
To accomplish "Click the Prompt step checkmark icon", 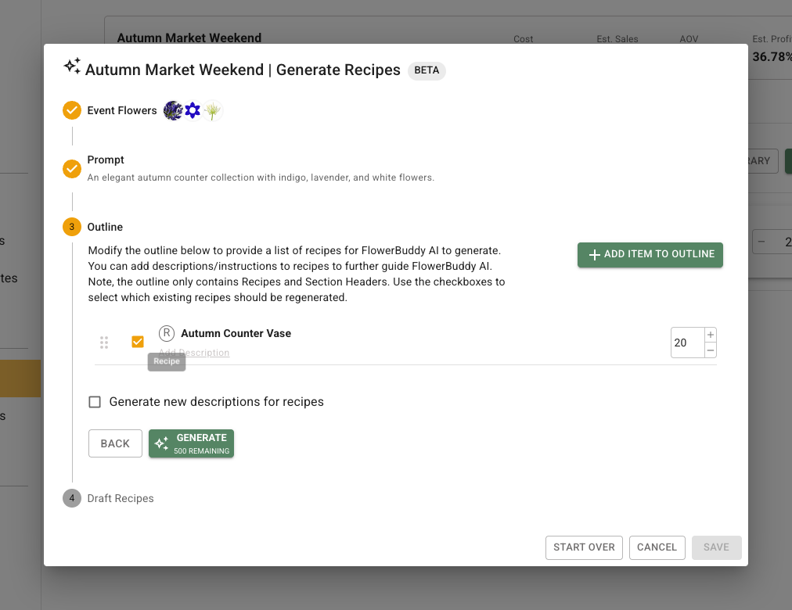I will coord(72,169).
